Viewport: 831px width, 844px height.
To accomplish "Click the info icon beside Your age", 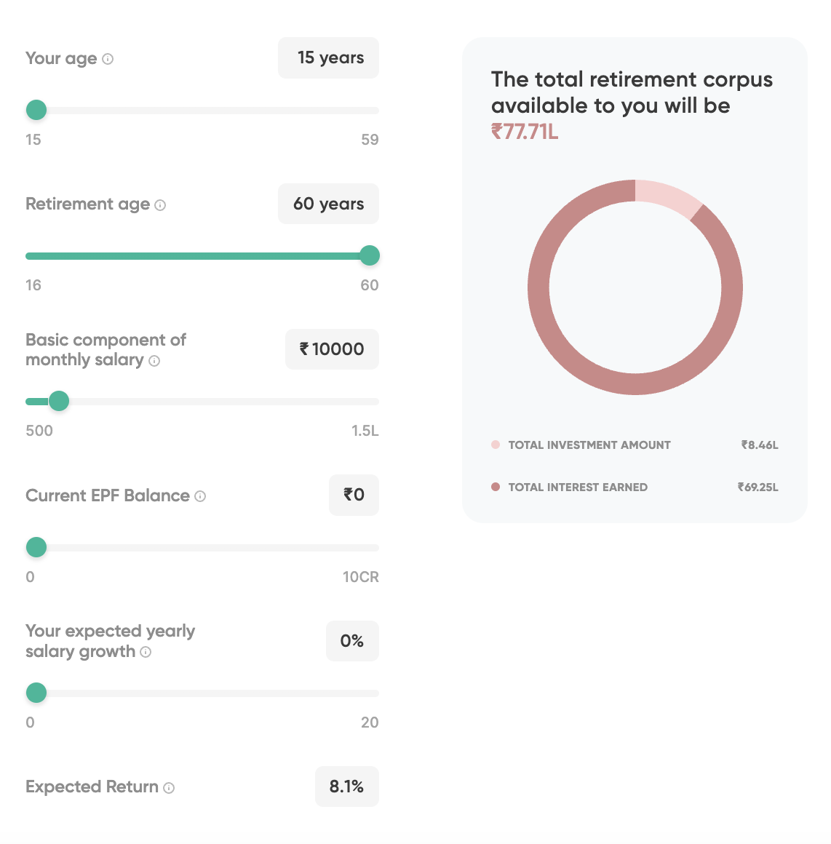I will (108, 59).
